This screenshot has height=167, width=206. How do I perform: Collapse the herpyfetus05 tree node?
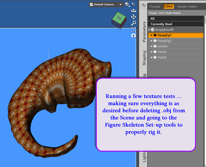click(x=149, y=30)
